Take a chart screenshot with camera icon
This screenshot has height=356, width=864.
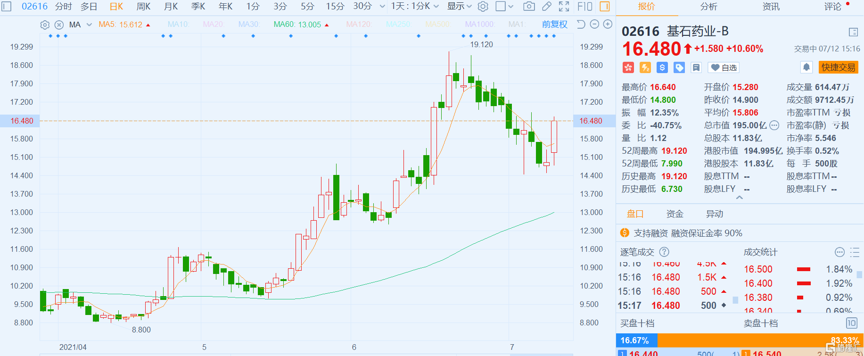coord(529,6)
